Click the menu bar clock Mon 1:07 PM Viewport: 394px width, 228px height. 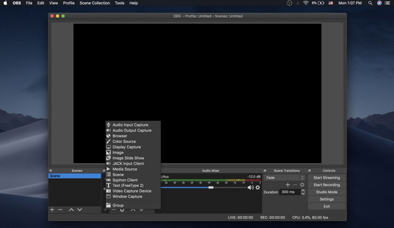pos(350,3)
